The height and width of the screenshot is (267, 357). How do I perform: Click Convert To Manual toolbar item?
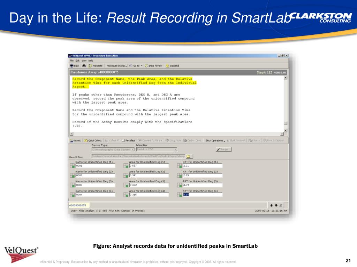click(x=151, y=140)
